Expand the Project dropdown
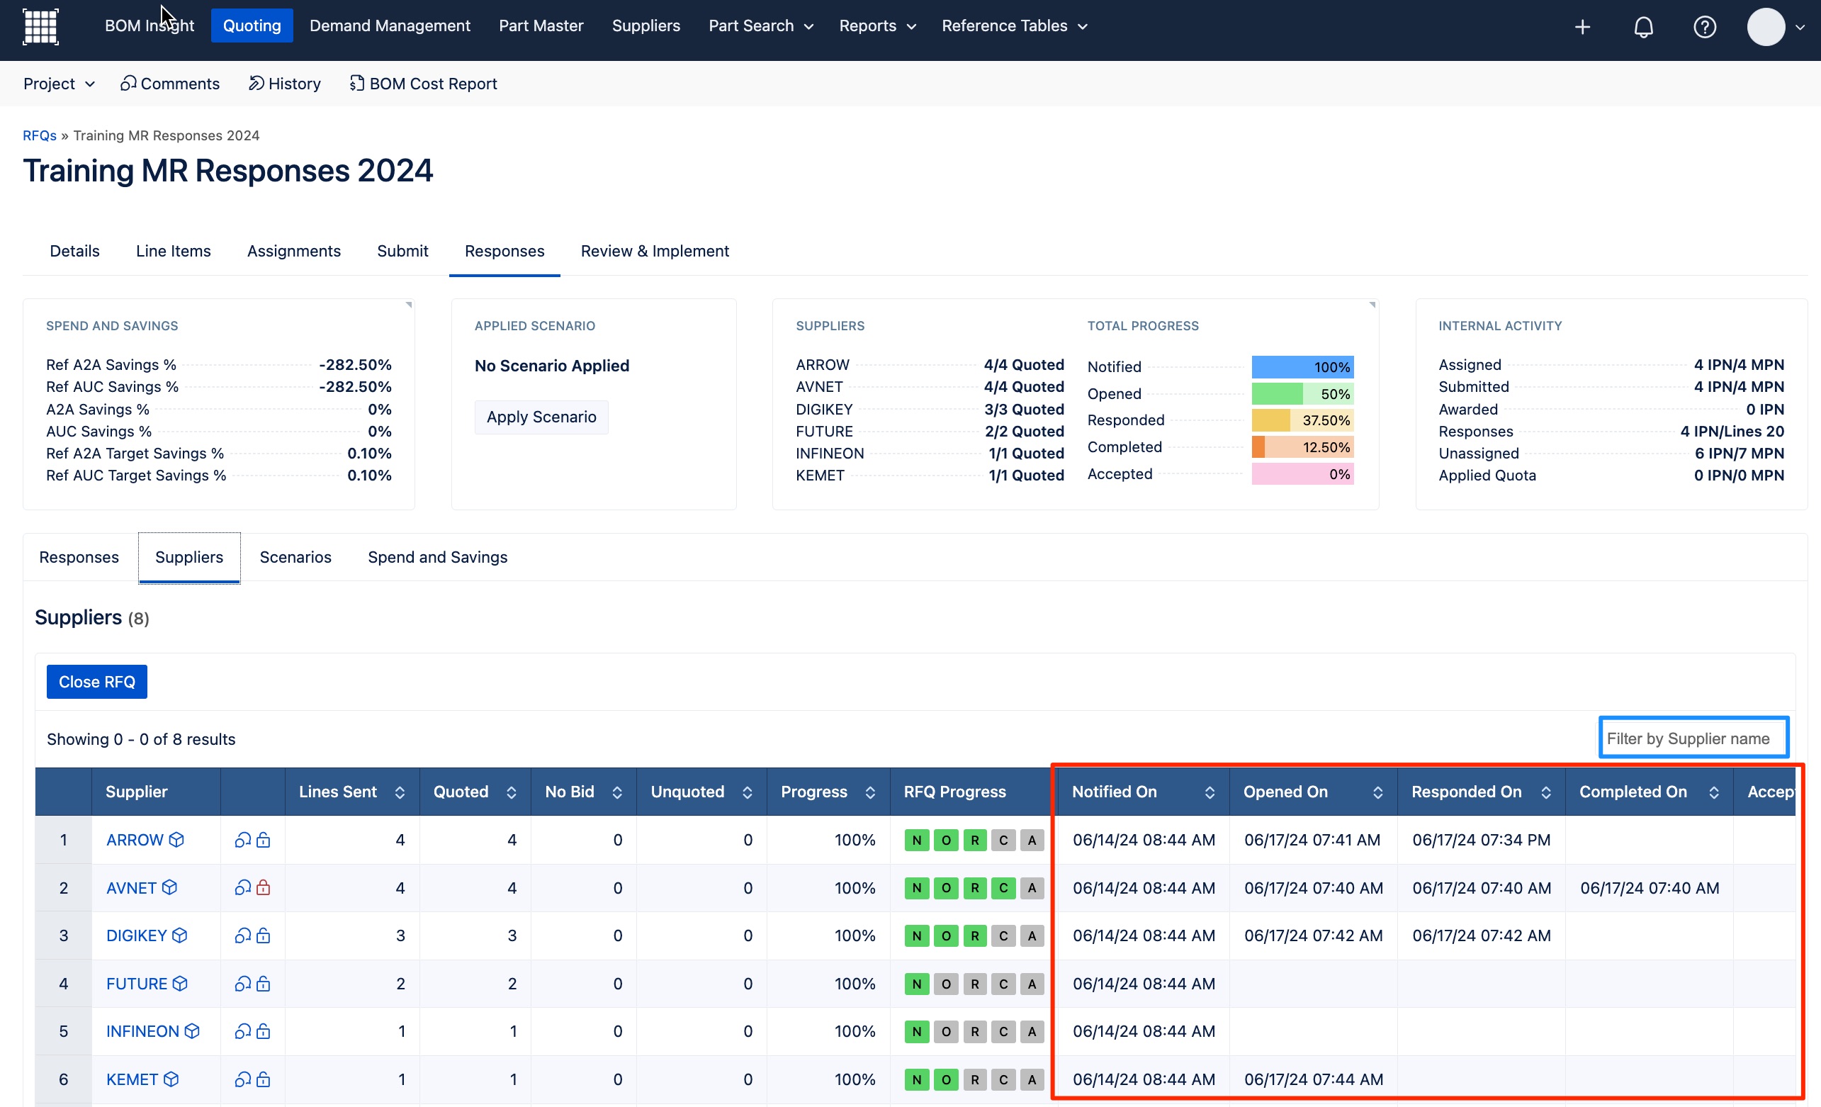The height and width of the screenshot is (1107, 1821). 59,84
